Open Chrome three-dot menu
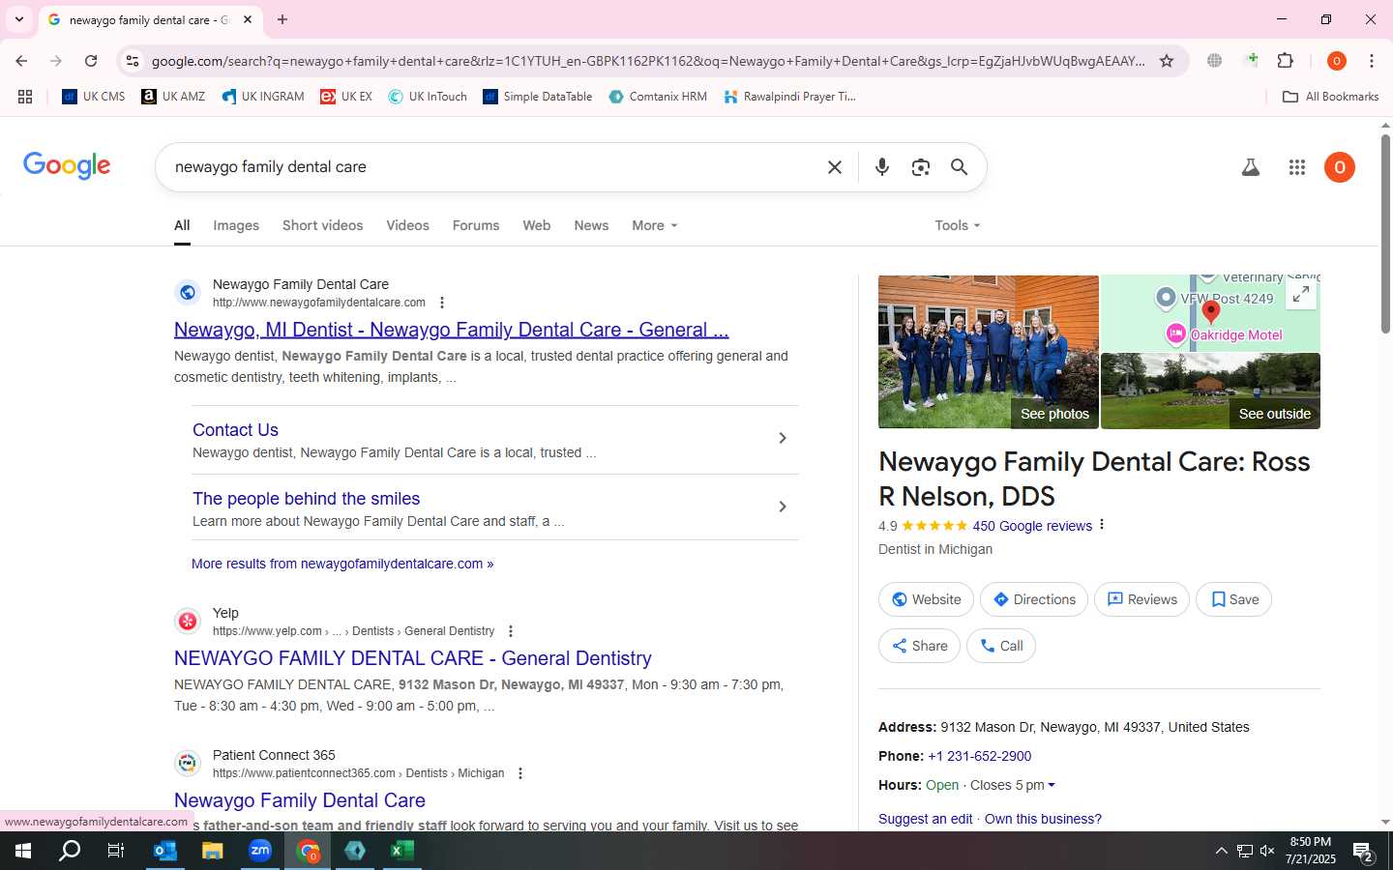 [1372, 61]
